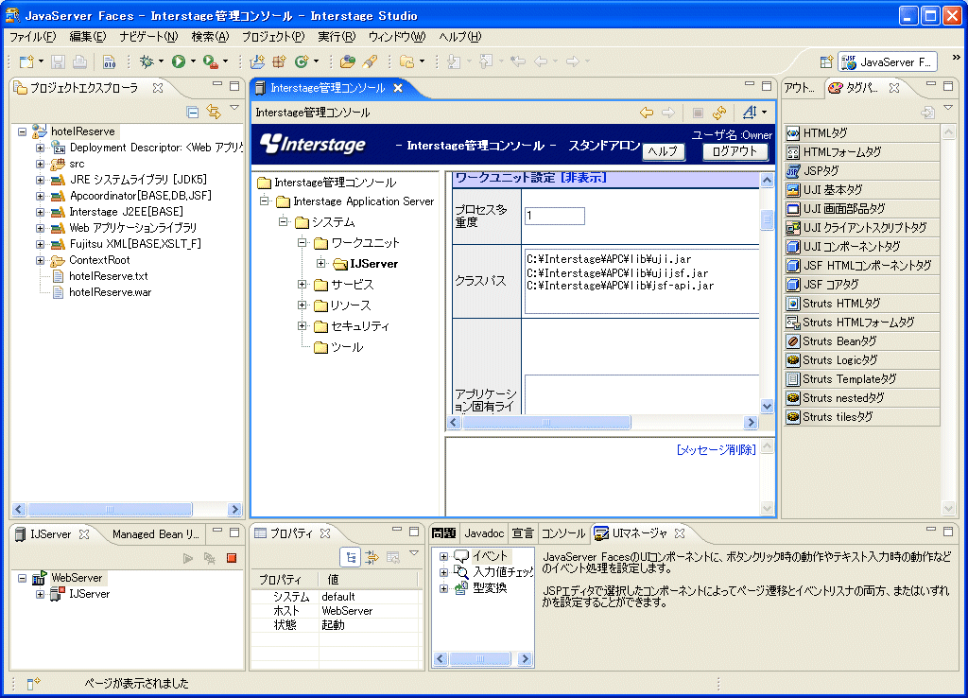
Task: Click Collapse All icon in project explorer
Action: click(x=193, y=113)
